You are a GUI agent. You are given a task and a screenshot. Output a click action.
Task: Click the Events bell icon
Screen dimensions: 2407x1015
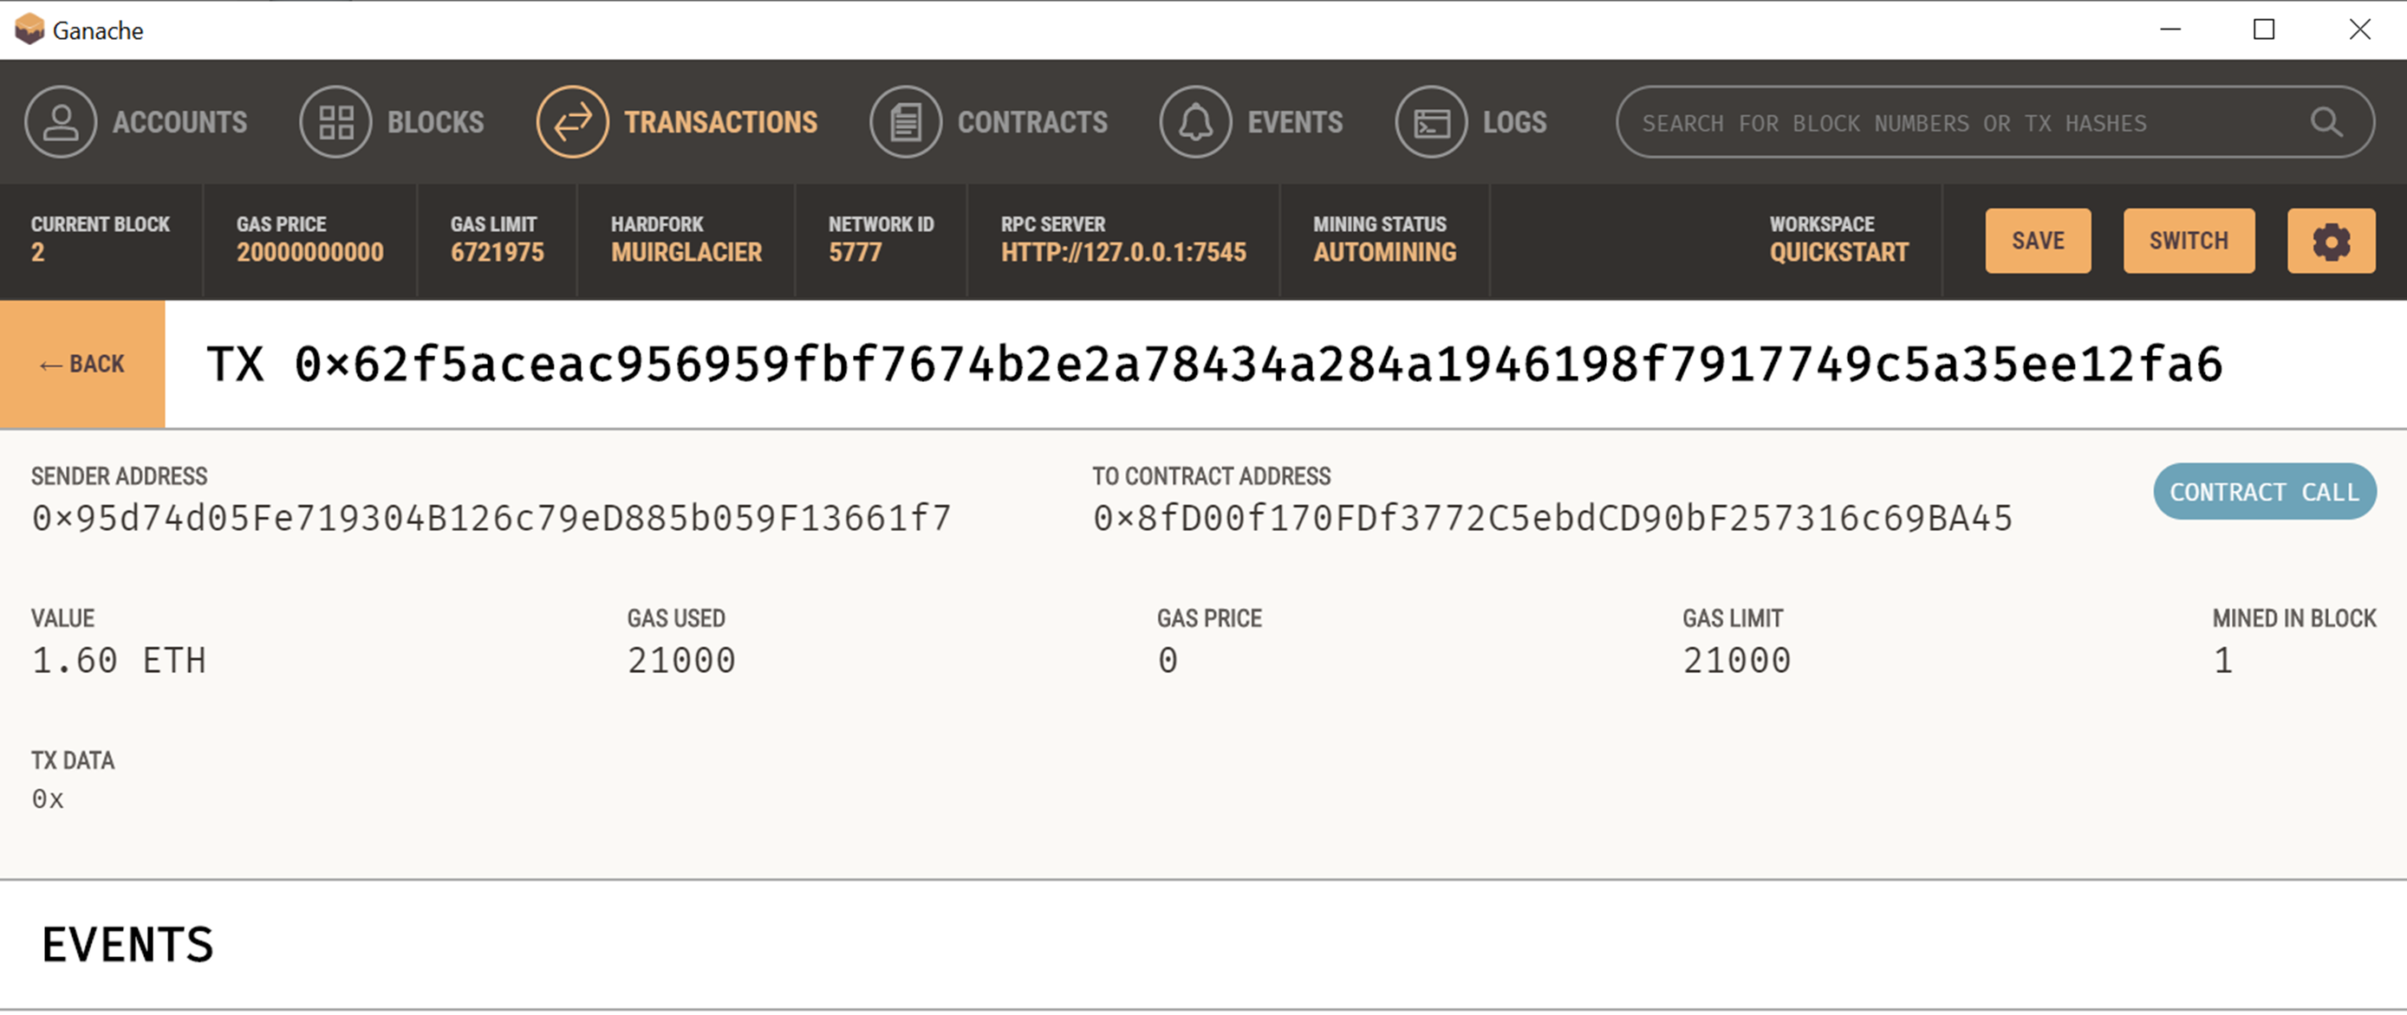(x=1197, y=121)
